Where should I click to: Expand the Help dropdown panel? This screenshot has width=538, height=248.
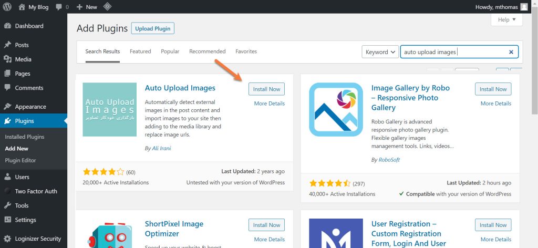pyautogui.click(x=506, y=20)
